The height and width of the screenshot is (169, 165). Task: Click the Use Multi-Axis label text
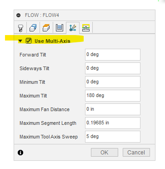pos(52,41)
